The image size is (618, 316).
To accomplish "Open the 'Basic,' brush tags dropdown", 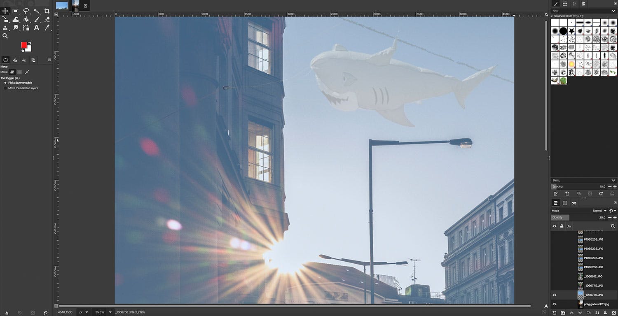I will click(584, 180).
